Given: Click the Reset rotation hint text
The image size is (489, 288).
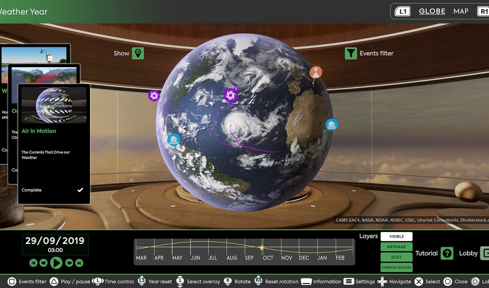Looking at the screenshot, I should click(x=281, y=281).
